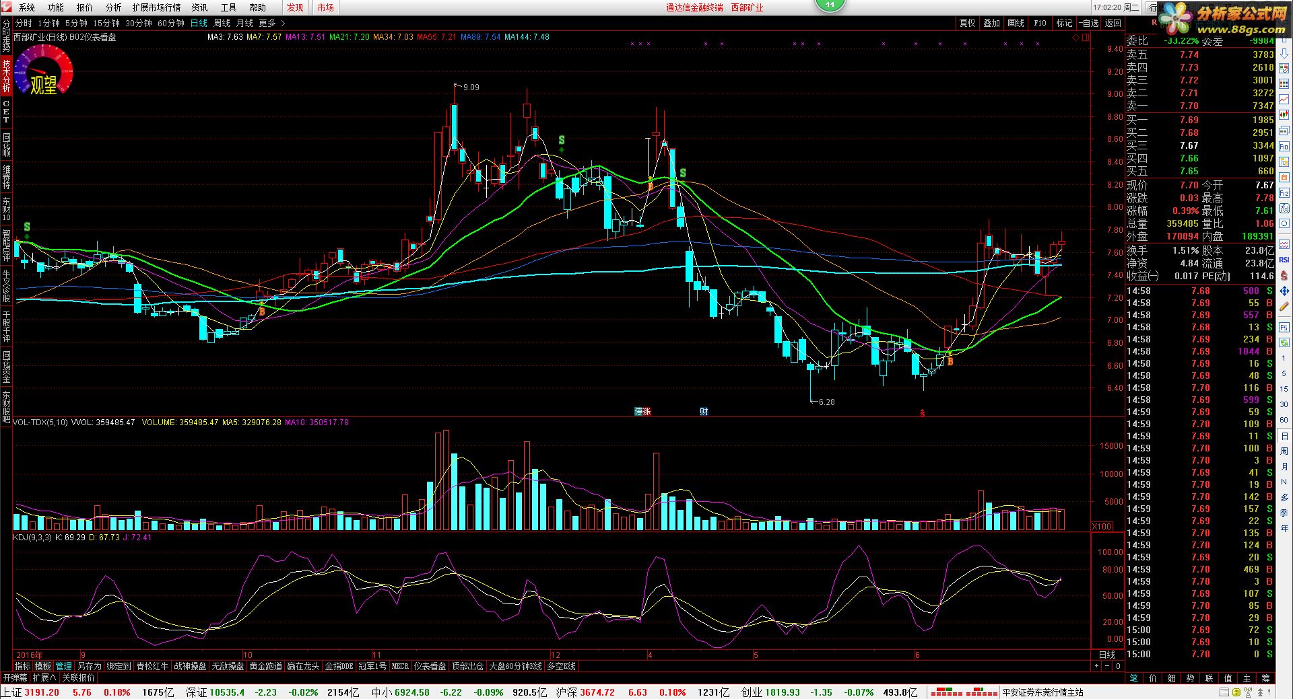Open the 指标 indicator list
The height and width of the screenshot is (699, 1293).
pos(22,666)
